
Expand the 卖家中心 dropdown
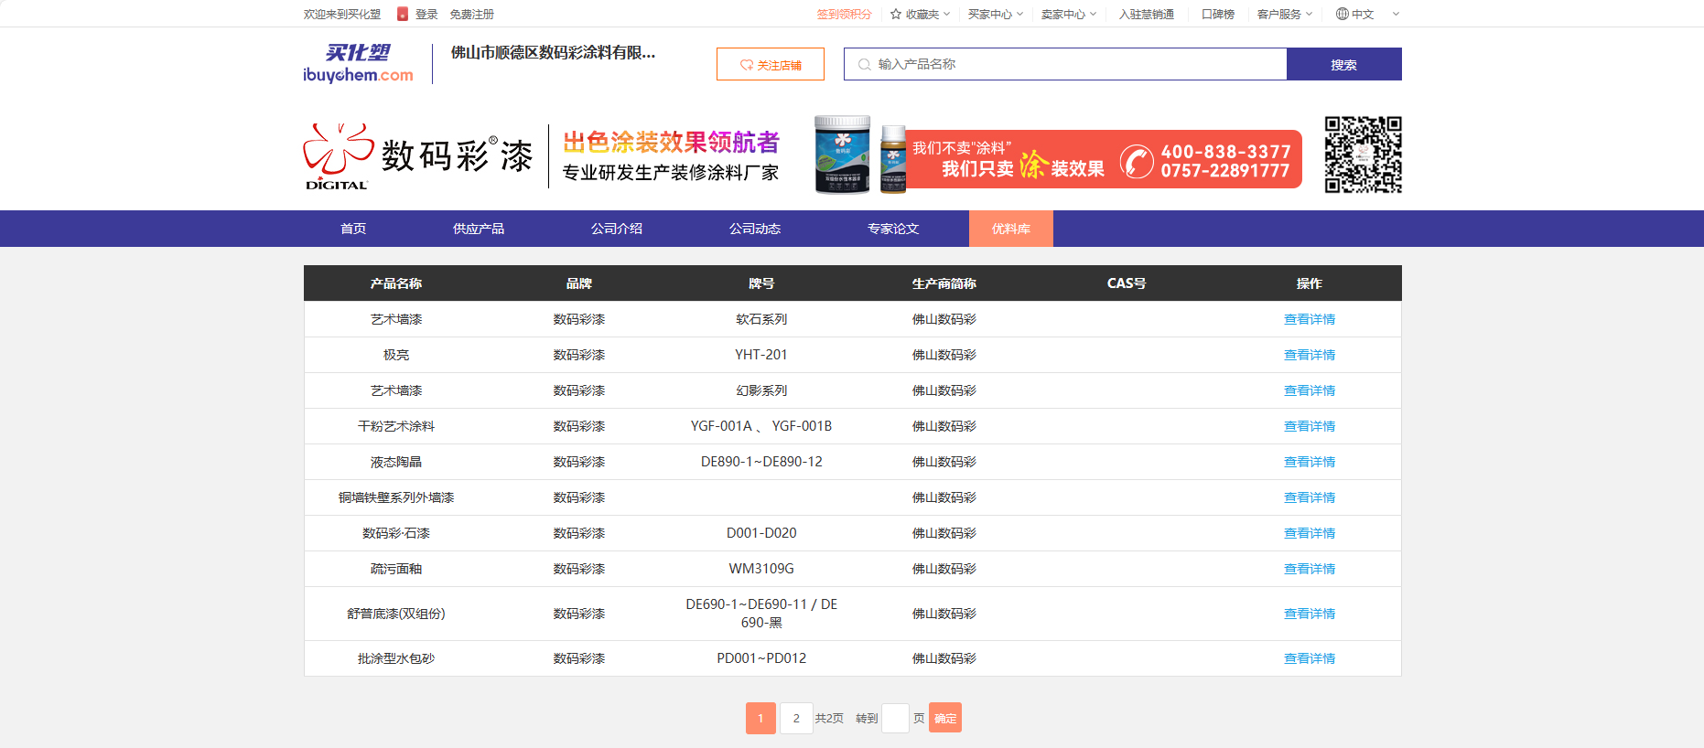pyautogui.click(x=1069, y=14)
